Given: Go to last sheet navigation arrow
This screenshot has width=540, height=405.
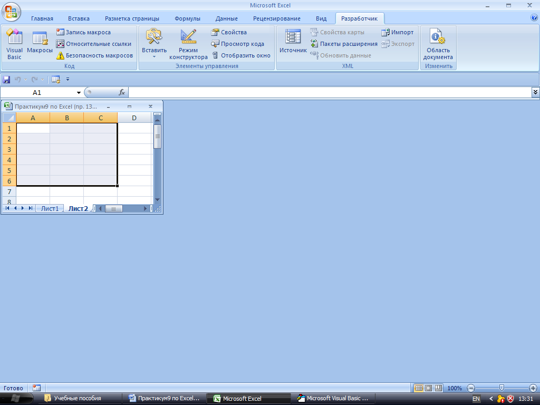Looking at the screenshot, I should pyautogui.click(x=30, y=208).
